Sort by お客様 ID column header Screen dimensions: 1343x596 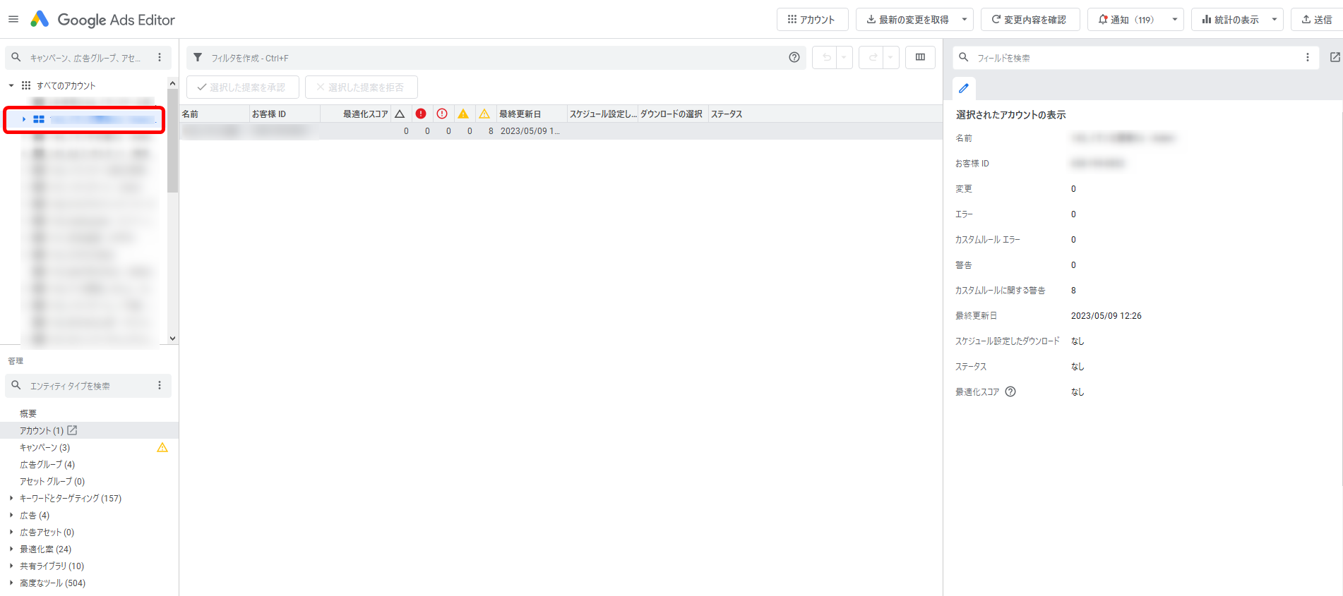click(285, 114)
